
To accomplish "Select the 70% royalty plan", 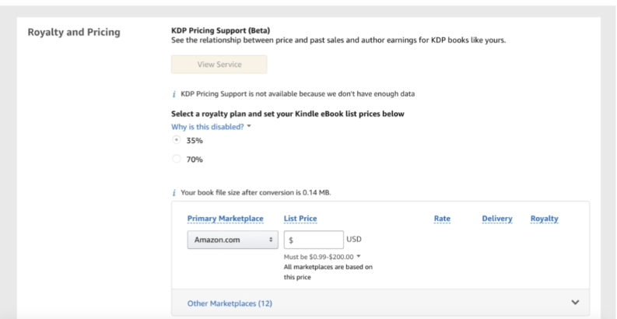I will (177, 159).
